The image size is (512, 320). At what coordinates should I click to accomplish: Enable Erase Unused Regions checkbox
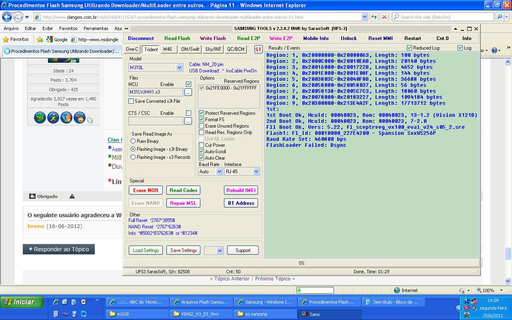tap(202, 126)
